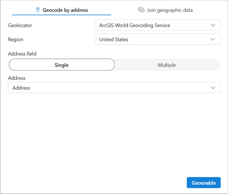Screen dimensions: 228x194
Task: Click the chain link icon on Join tab
Action: (x=141, y=10)
